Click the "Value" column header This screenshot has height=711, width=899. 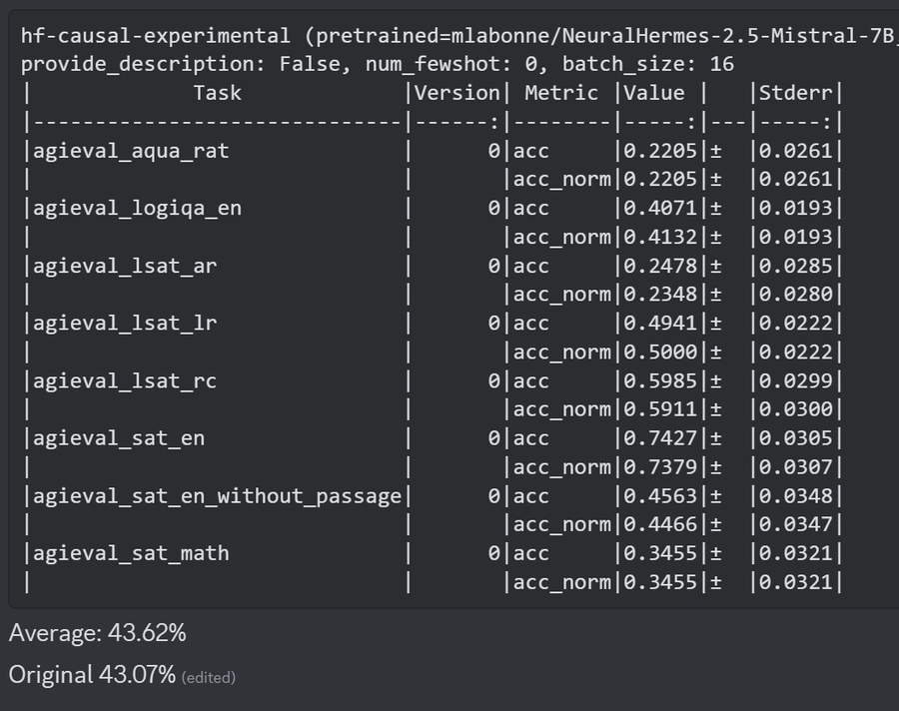(654, 93)
